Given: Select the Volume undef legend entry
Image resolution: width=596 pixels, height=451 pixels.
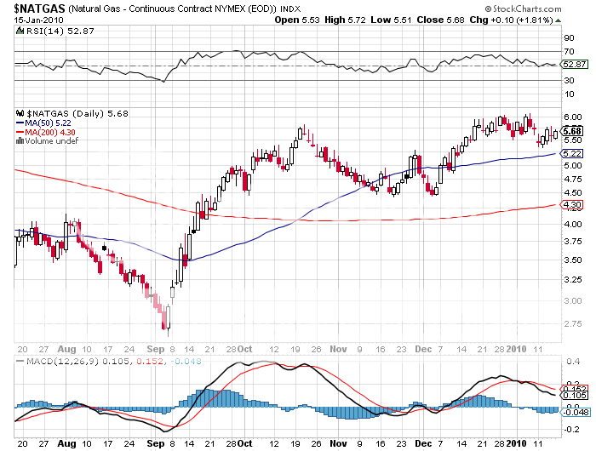Looking at the screenshot, I should pyautogui.click(x=48, y=140).
